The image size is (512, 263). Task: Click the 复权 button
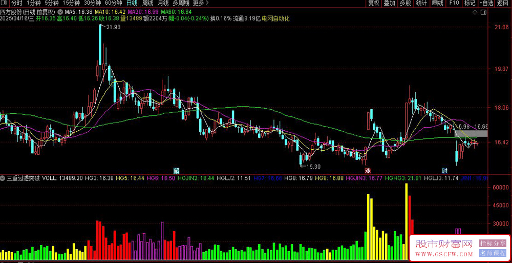pyautogui.click(x=374, y=3)
